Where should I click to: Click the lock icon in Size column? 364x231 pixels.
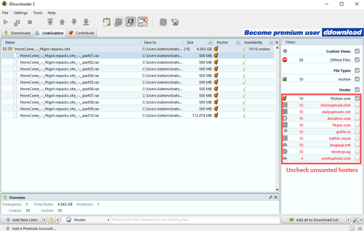(x=210, y=42)
